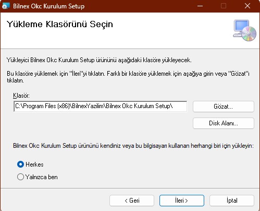Image resolution: width=260 pixels, height=211 pixels.
Task: Close the setup window with the X
Action: [247, 6]
